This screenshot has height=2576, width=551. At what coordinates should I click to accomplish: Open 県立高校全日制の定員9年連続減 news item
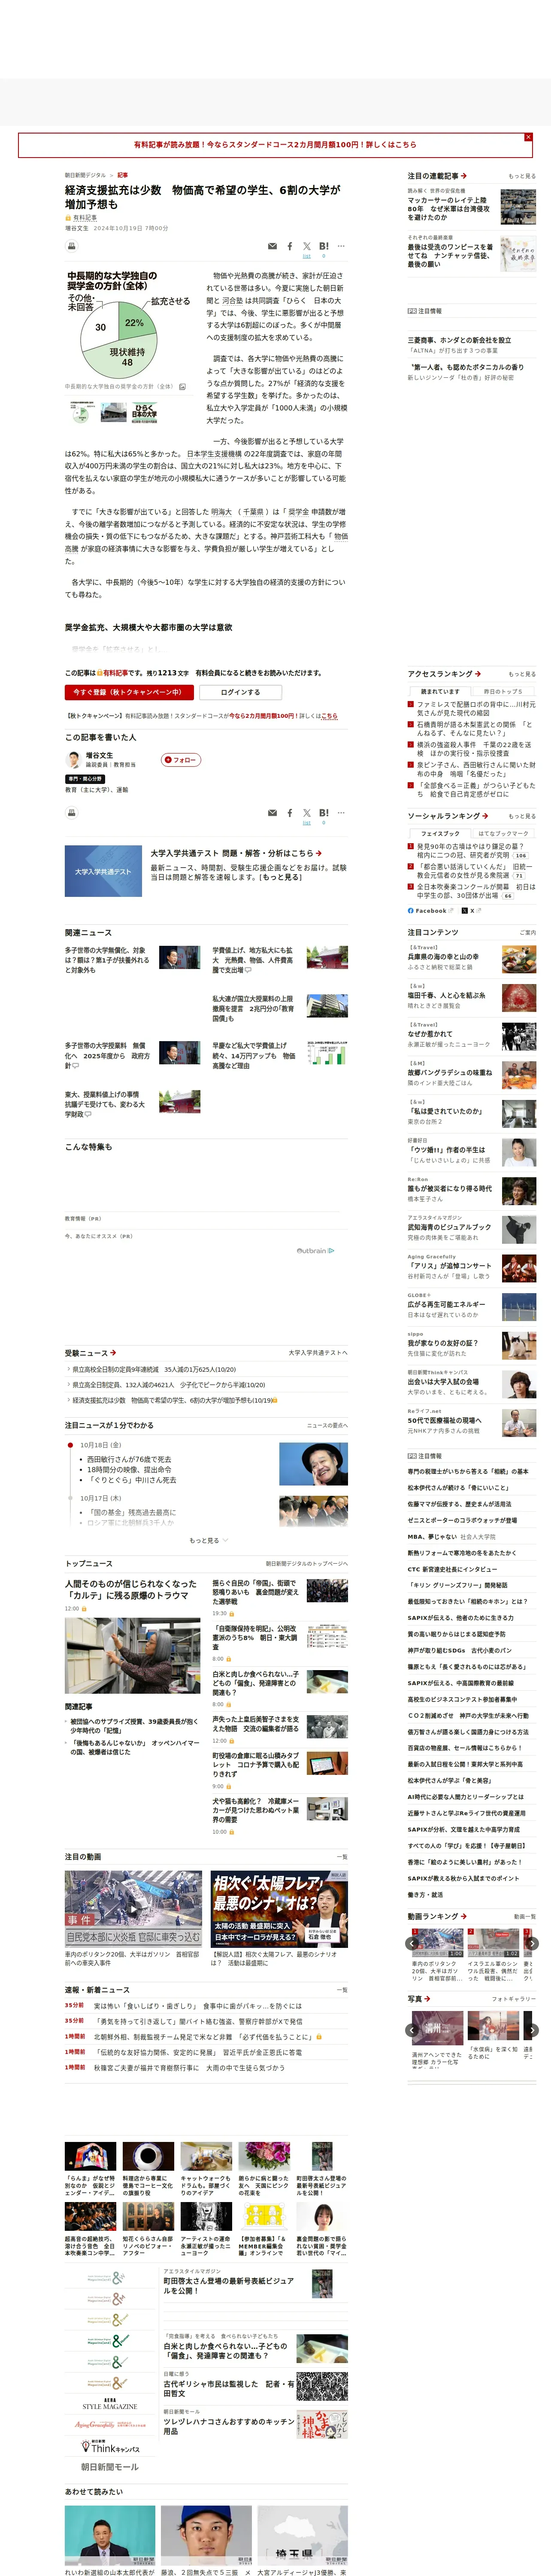point(154,1369)
